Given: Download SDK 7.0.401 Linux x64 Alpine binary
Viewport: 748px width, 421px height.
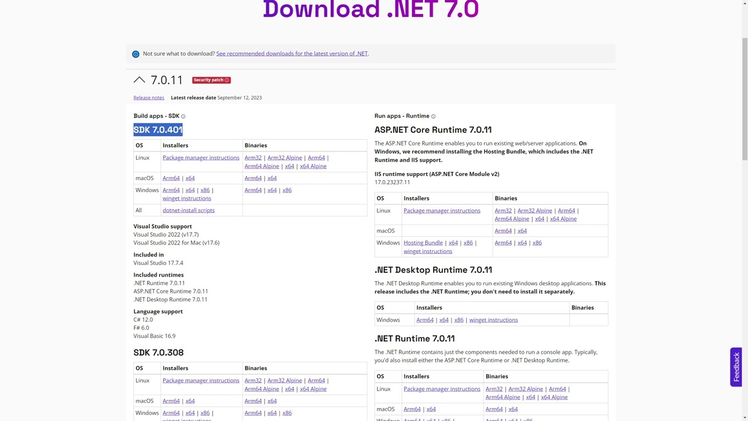Looking at the screenshot, I should click(313, 166).
